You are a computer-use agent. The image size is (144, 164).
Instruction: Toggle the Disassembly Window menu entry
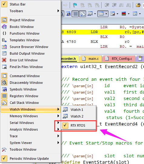pos(31,83)
